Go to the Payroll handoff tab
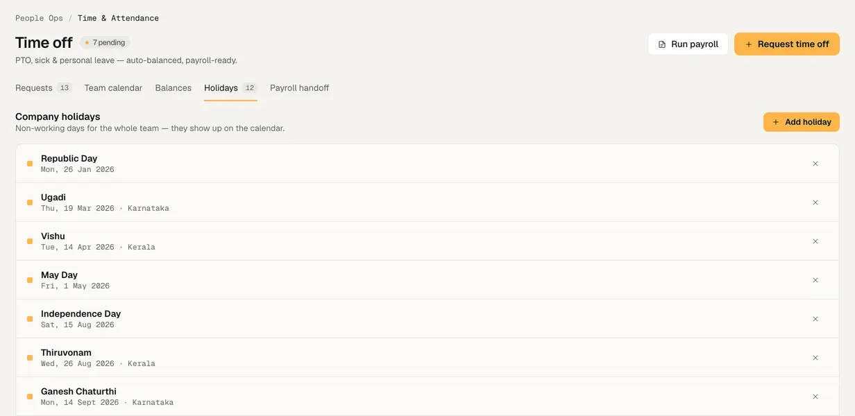This screenshot has width=855, height=416. pyautogui.click(x=299, y=88)
